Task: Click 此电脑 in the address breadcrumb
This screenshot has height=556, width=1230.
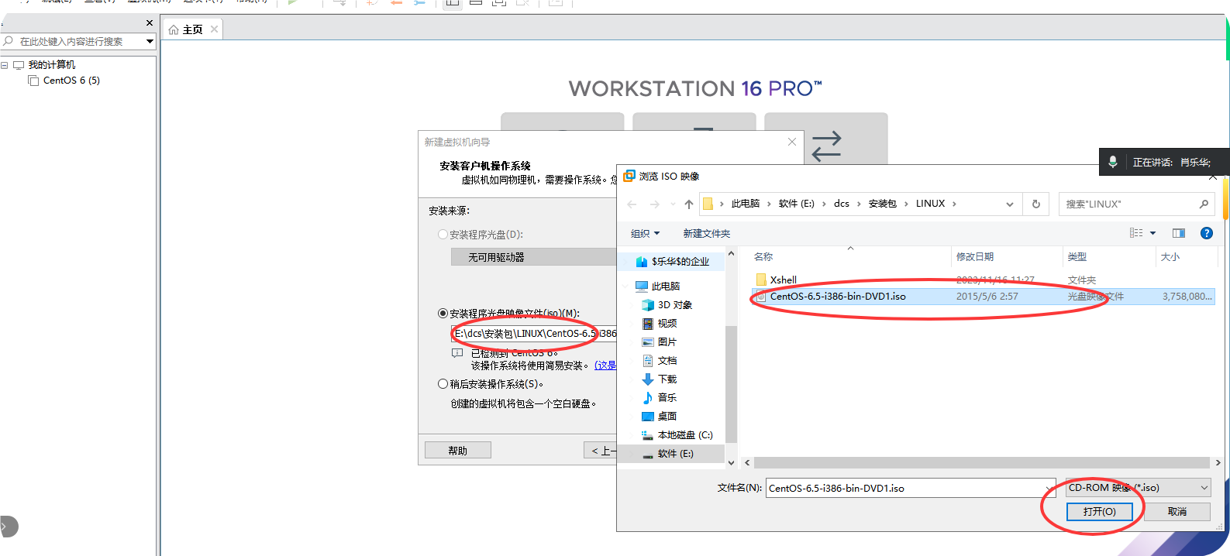Action: click(746, 204)
